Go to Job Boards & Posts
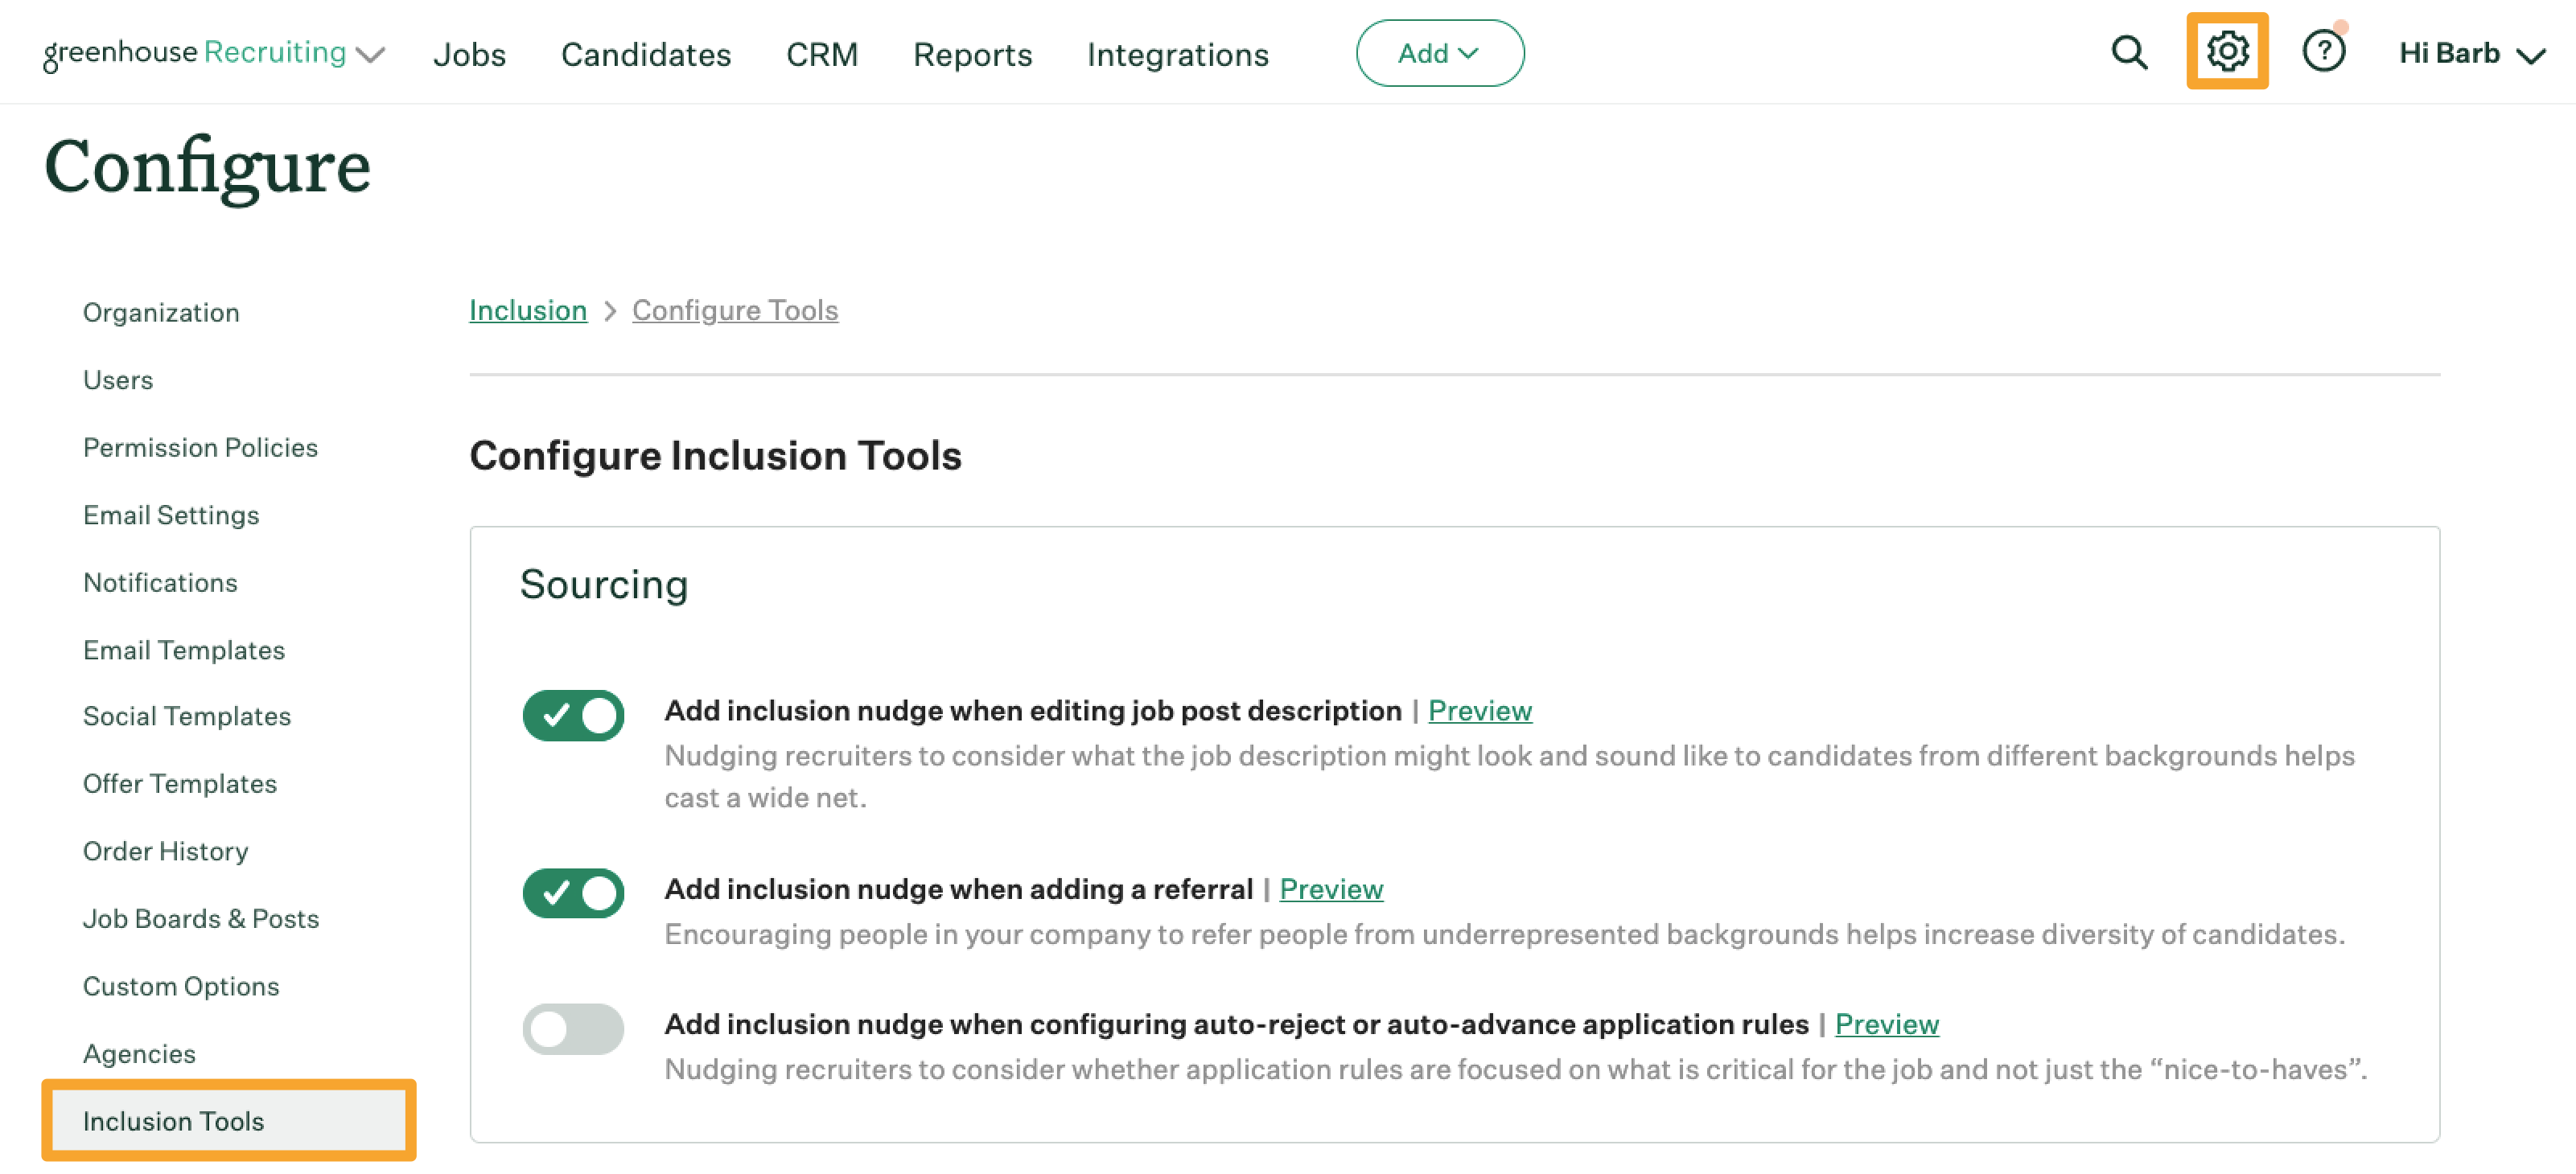The width and height of the screenshot is (2576, 1174). coord(201,918)
